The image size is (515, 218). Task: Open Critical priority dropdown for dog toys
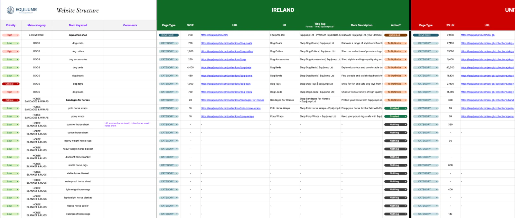(x=11, y=84)
